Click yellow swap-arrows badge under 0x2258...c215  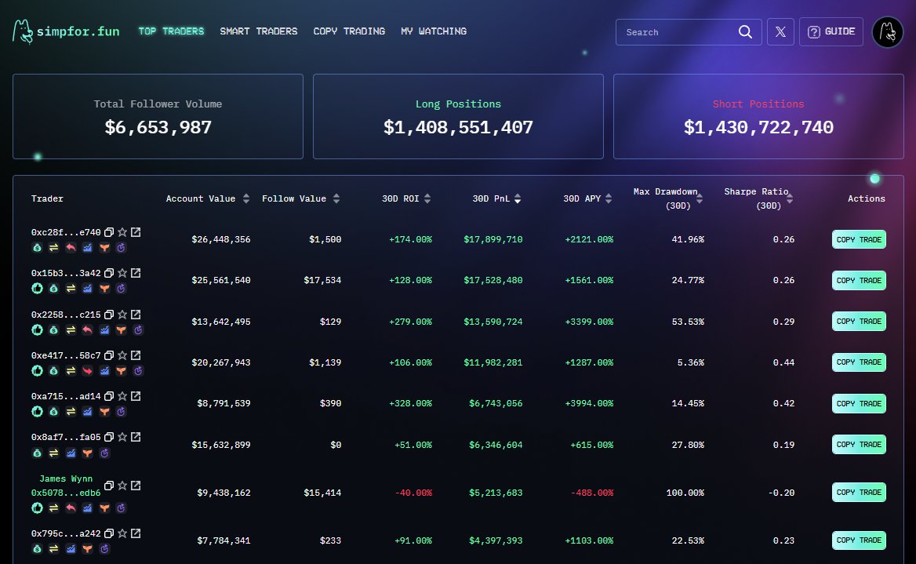pos(71,329)
